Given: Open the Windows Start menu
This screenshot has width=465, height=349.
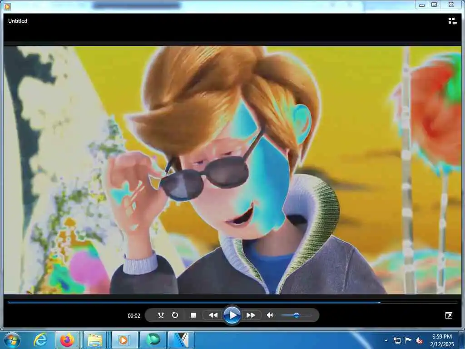Looking at the screenshot, I should 12,340.
